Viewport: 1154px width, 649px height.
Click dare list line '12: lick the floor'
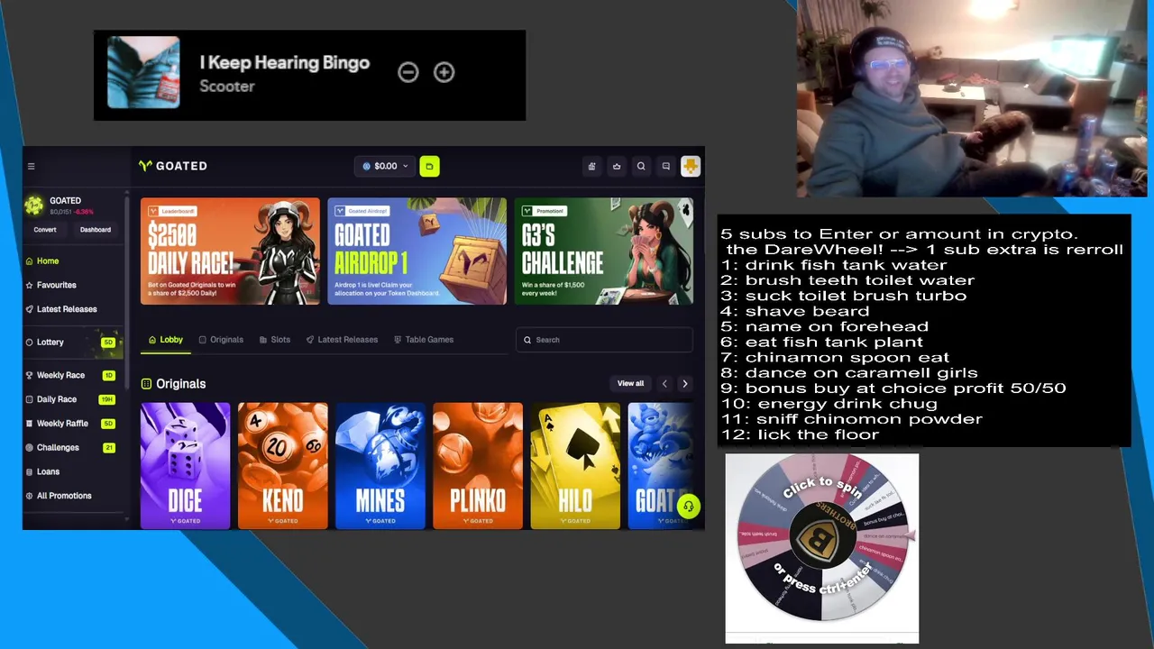[800, 434]
